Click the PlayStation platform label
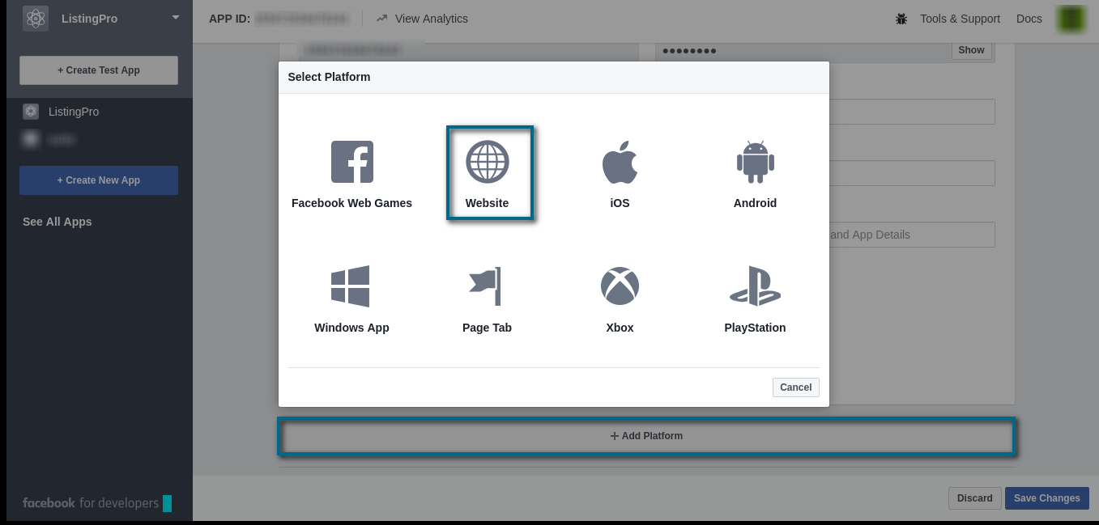The width and height of the screenshot is (1099, 525). click(755, 328)
